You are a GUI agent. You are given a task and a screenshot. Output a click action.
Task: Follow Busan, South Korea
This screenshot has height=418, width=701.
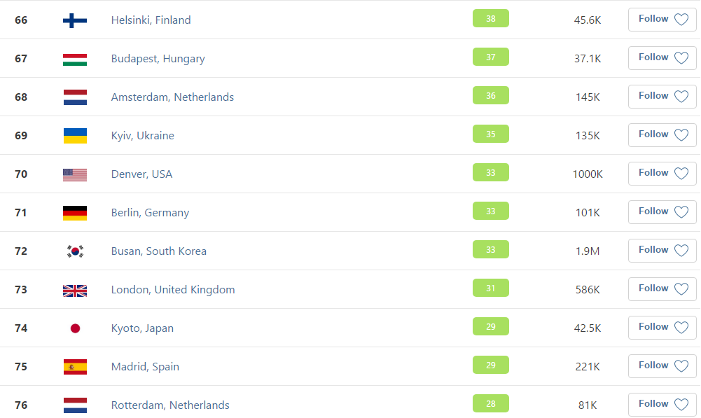(662, 251)
